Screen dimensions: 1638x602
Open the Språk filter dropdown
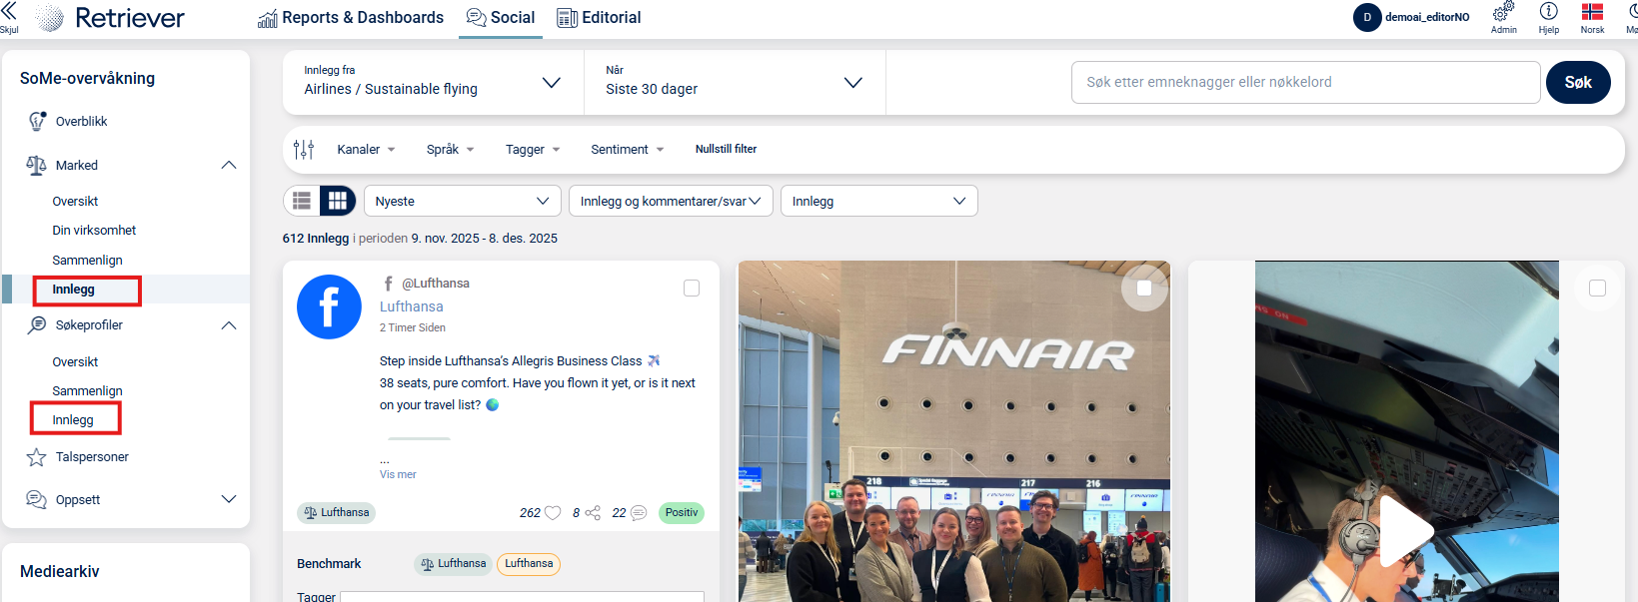tap(450, 150)
